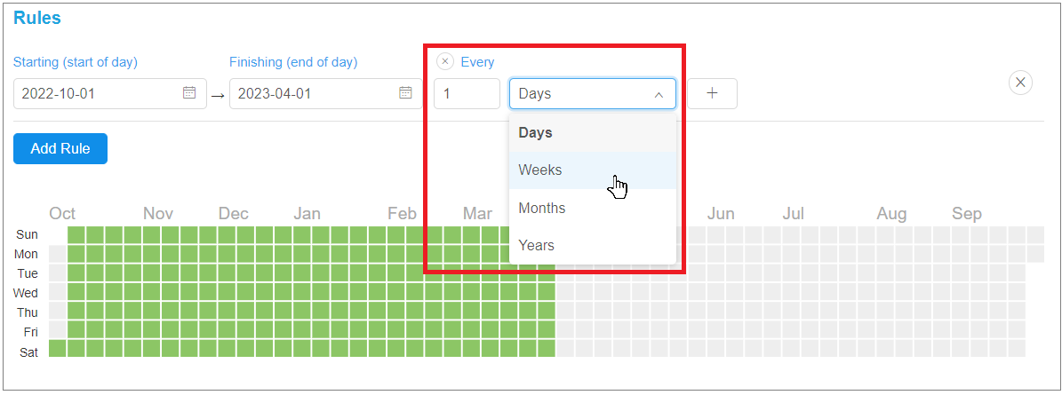Click the Rules heading
1062x395 pixels.
pos(37,19)
